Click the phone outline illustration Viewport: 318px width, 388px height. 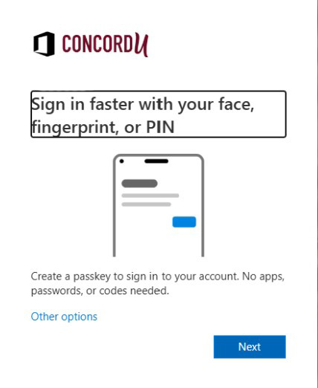158,205
